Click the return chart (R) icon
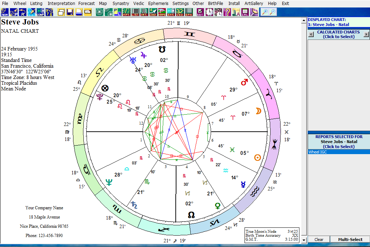This screenshot has width=370, height=247. pyautogui.click(x=23, y=12)
